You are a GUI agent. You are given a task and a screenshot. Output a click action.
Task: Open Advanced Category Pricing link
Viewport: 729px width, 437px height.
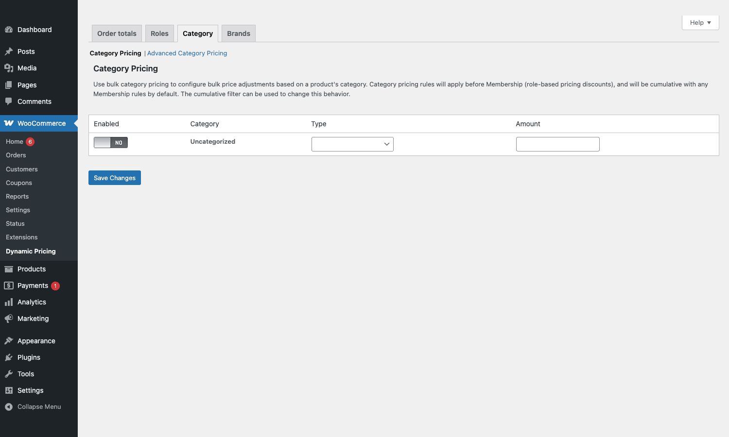tap(187, 53)
